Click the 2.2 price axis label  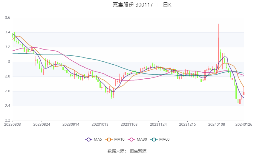click(x=7, y=120)
